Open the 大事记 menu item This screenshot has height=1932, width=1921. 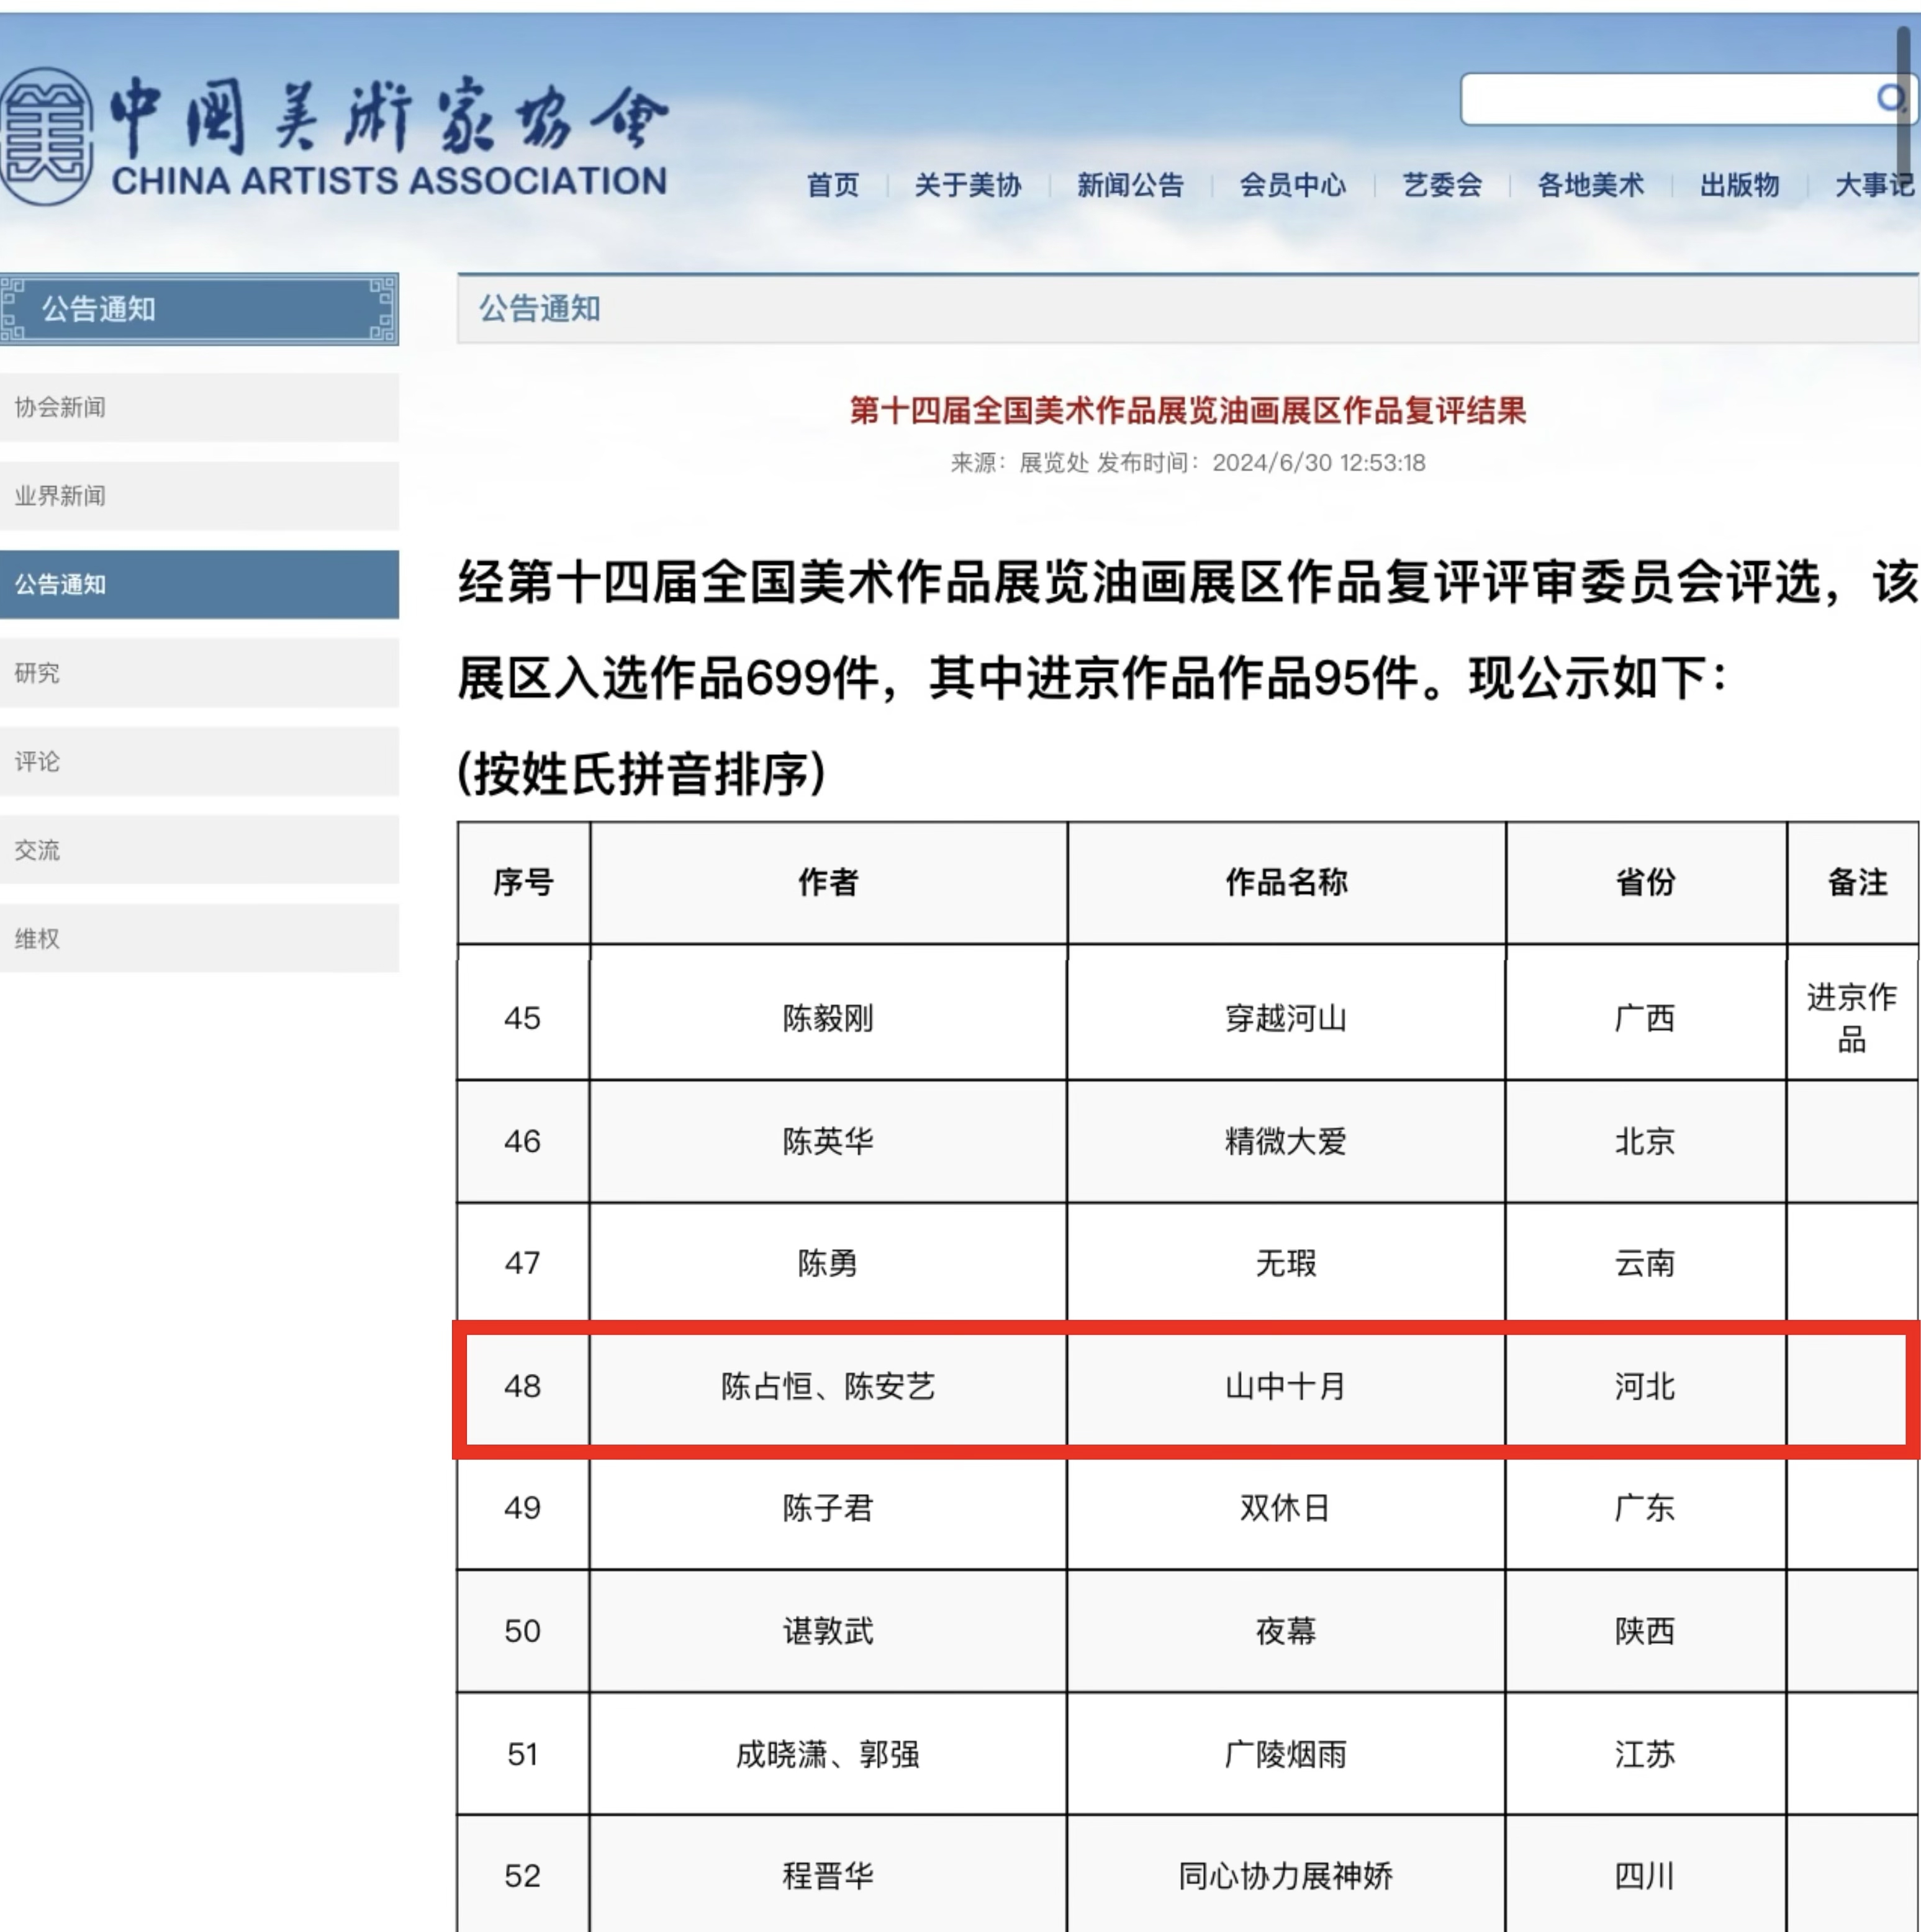point(1873,185)
